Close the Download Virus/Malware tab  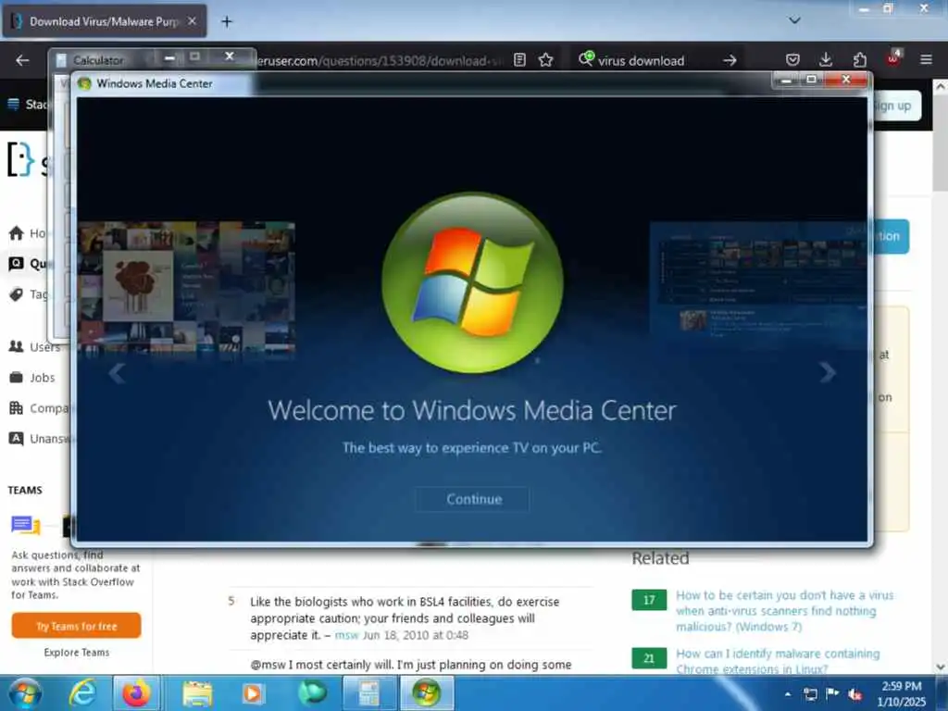(x=192, y=21)
